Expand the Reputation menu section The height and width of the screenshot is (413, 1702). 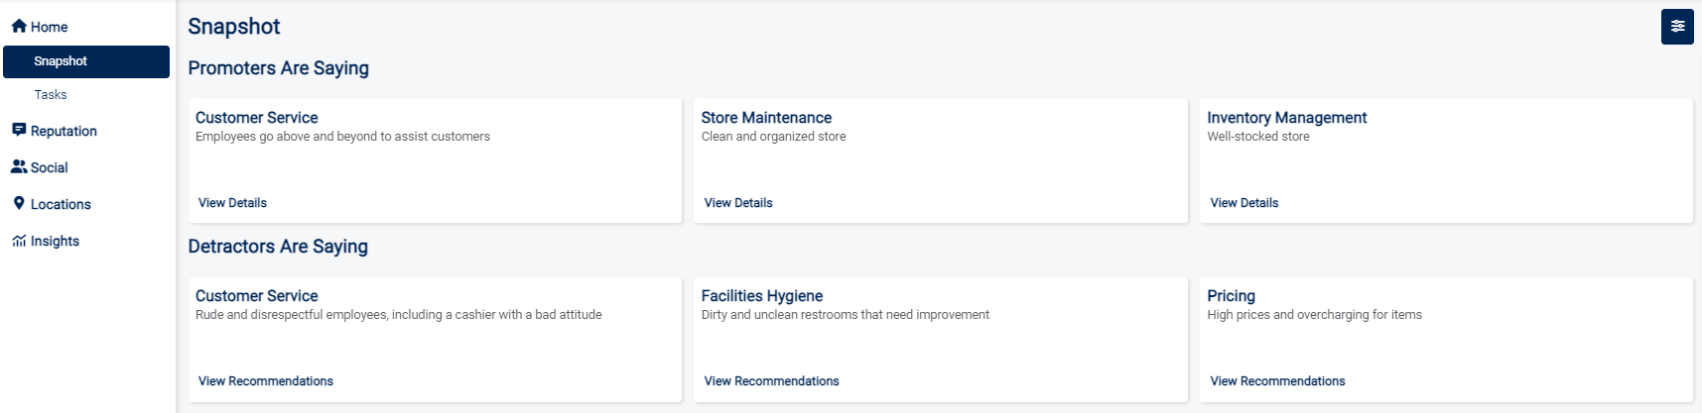coord(64,131)
